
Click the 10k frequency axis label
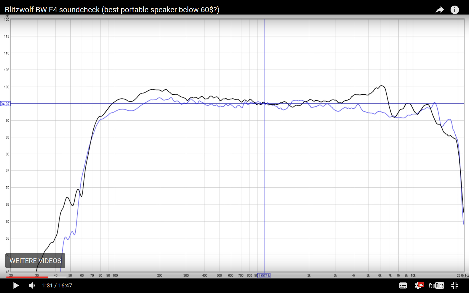point(413,275)
